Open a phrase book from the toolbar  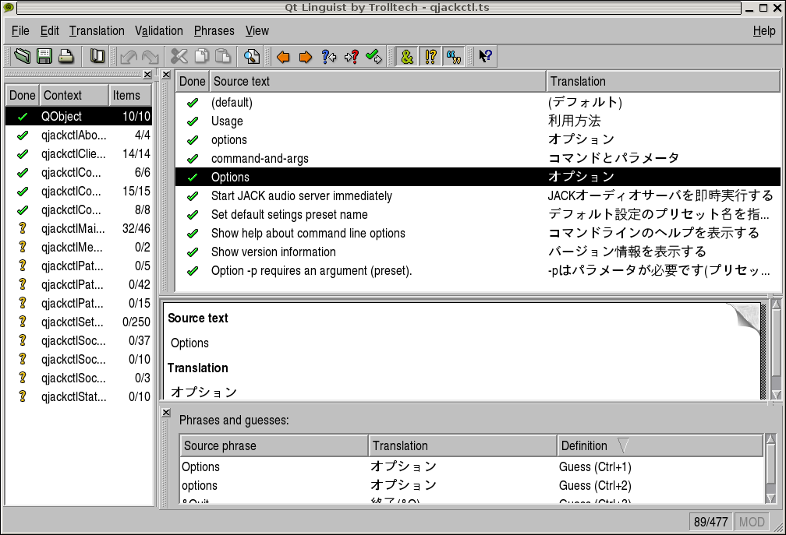[97, 56]
